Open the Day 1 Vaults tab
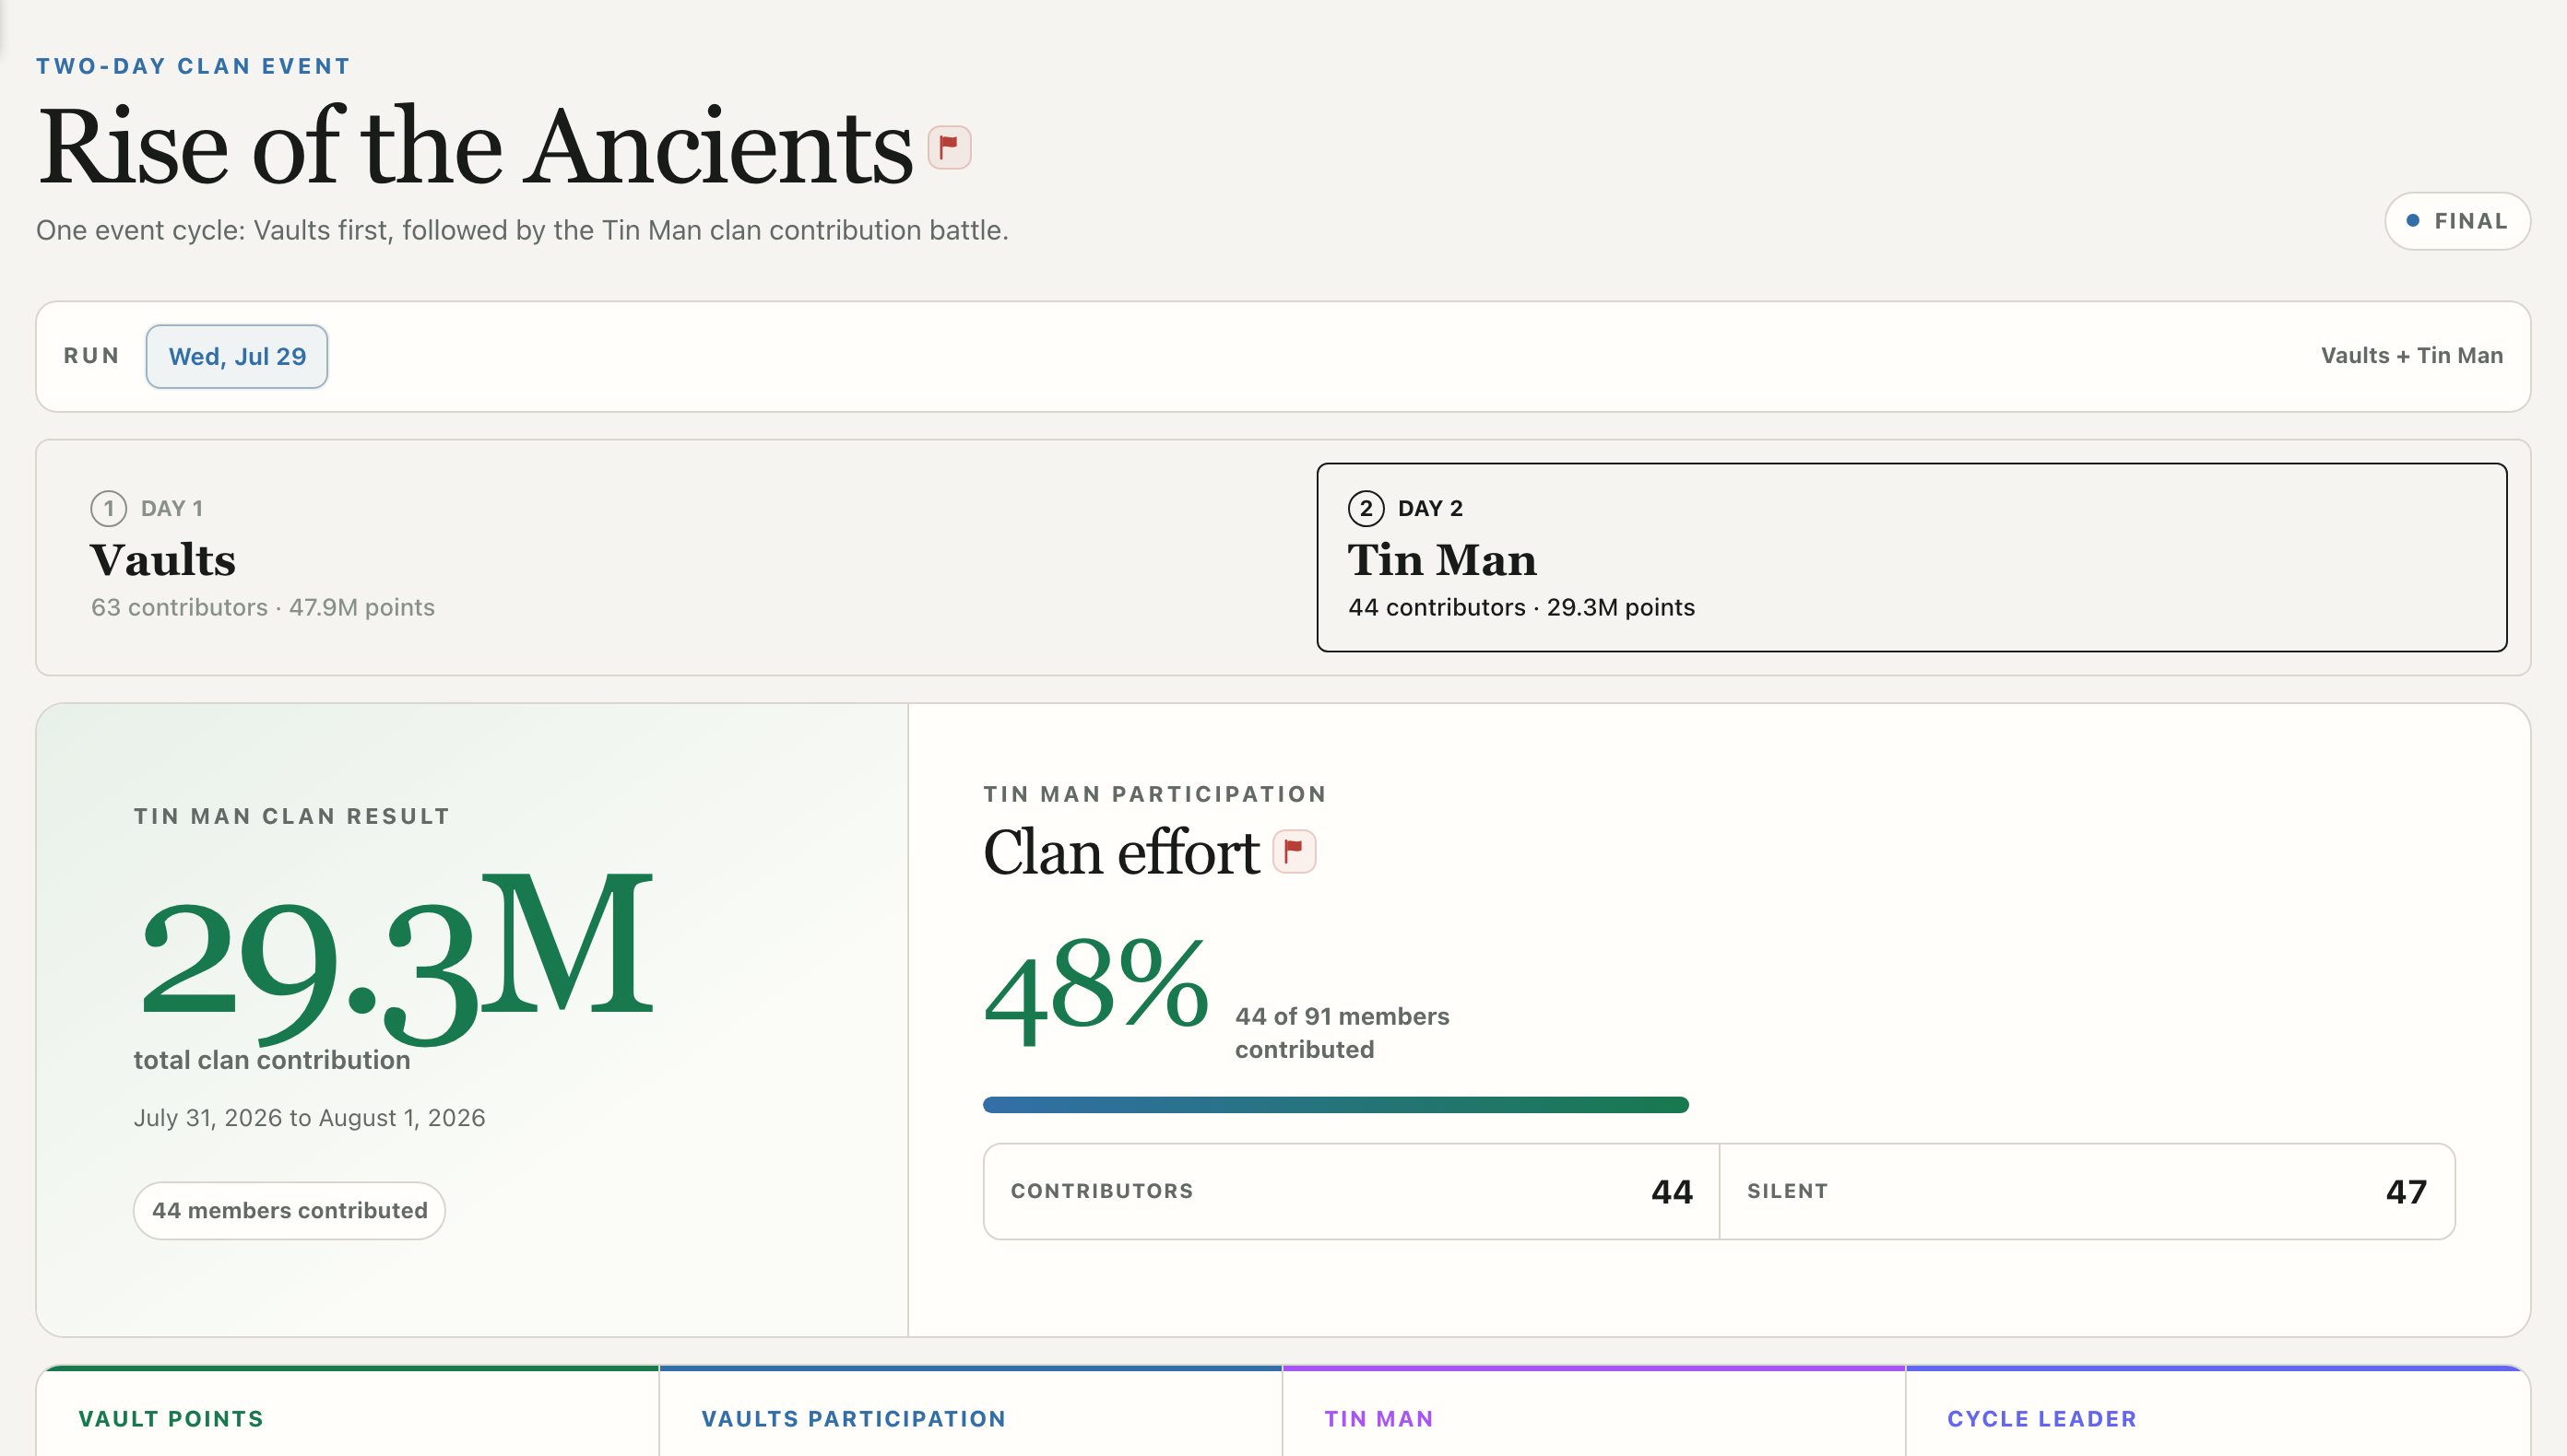Viewport: 2567px width, 1456px height. [x=665, y=557]
